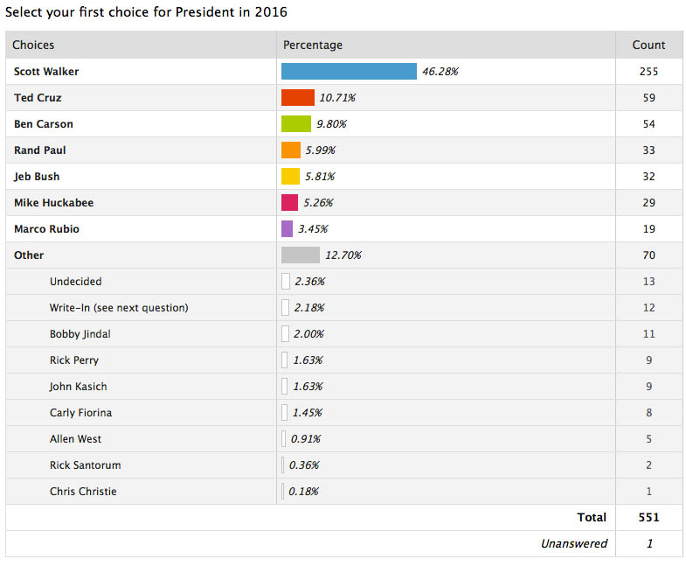Click the gray Other percentage bar

(301, 255)
